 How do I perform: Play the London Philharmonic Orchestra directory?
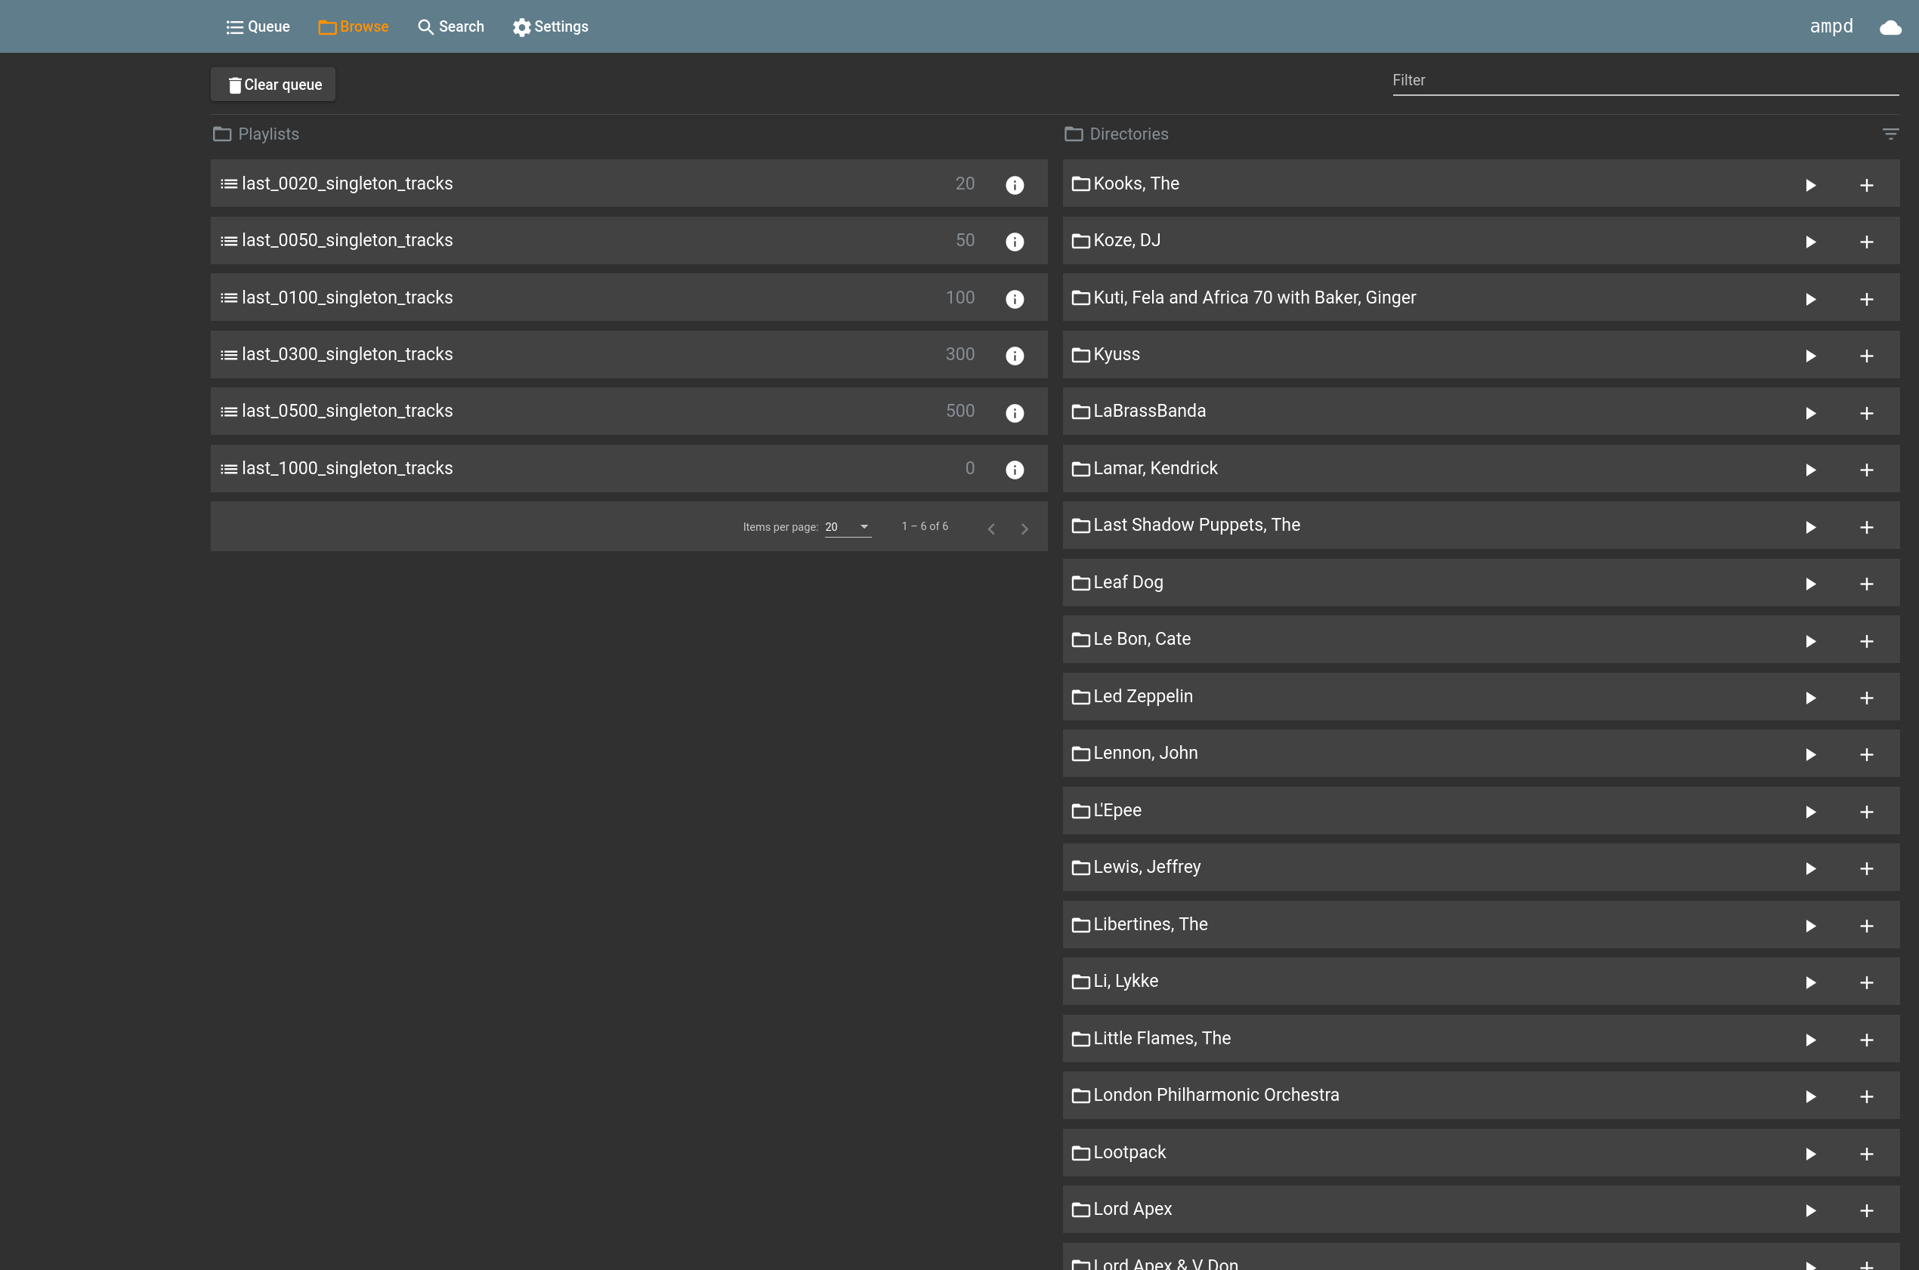[1810, 1096]
